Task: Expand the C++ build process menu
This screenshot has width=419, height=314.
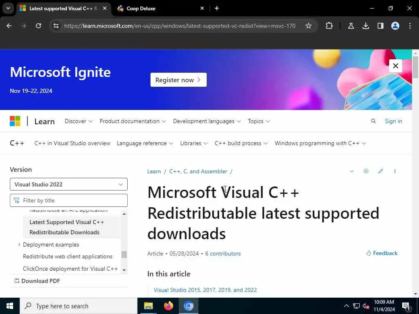Action: [241, 143]
